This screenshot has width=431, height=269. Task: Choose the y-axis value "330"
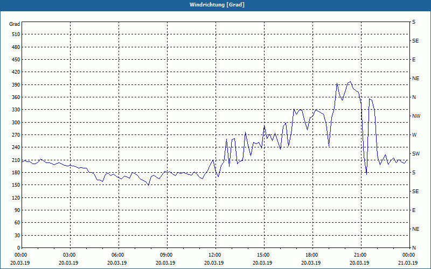coord(16,110)
